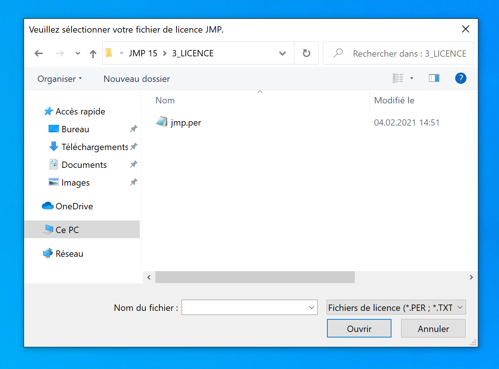Expand the recent locations dropdown arrow

tap(77, 53)
